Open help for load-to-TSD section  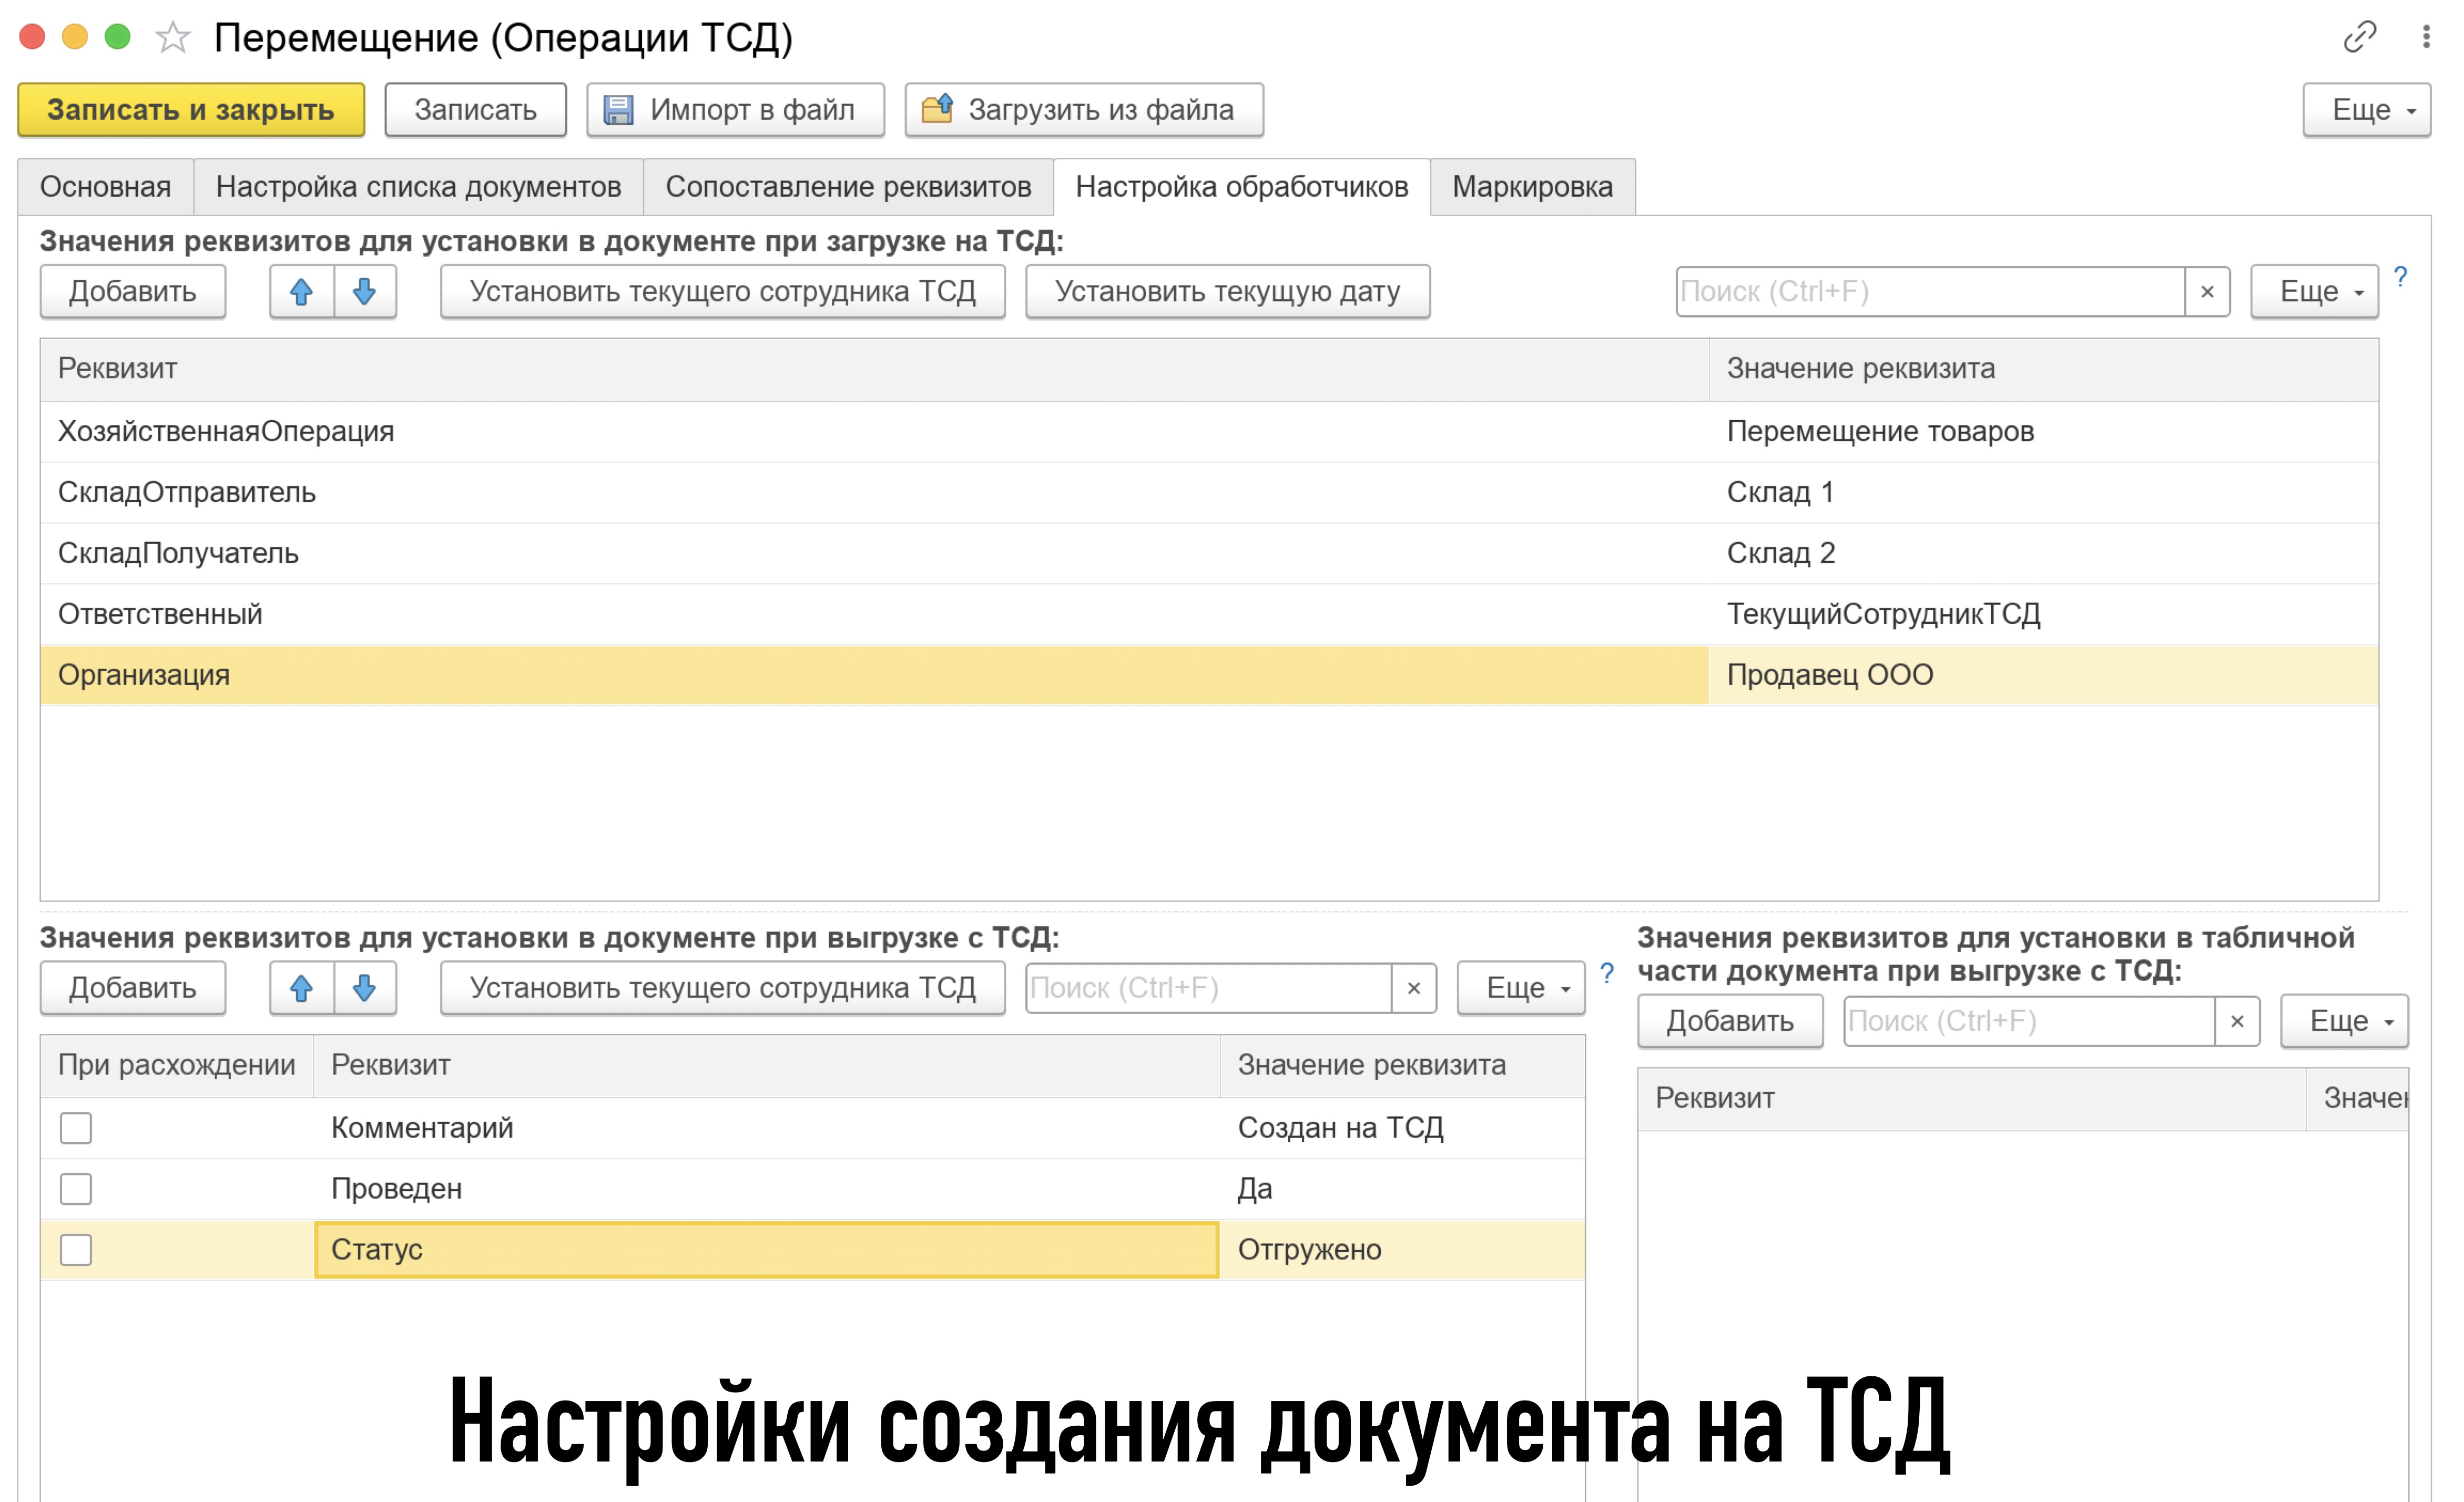tap(2400, 277)
